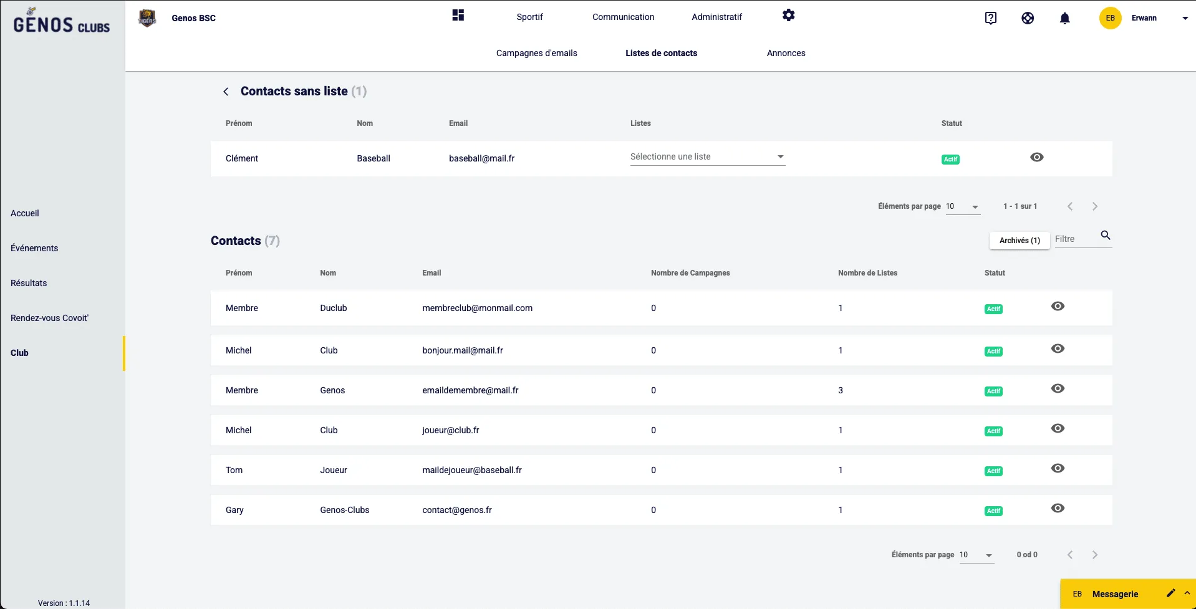Click eye icon for membreclub@monmail.com row
This screenshot has height=609, width=1196.
click(x=1058, y=307)
